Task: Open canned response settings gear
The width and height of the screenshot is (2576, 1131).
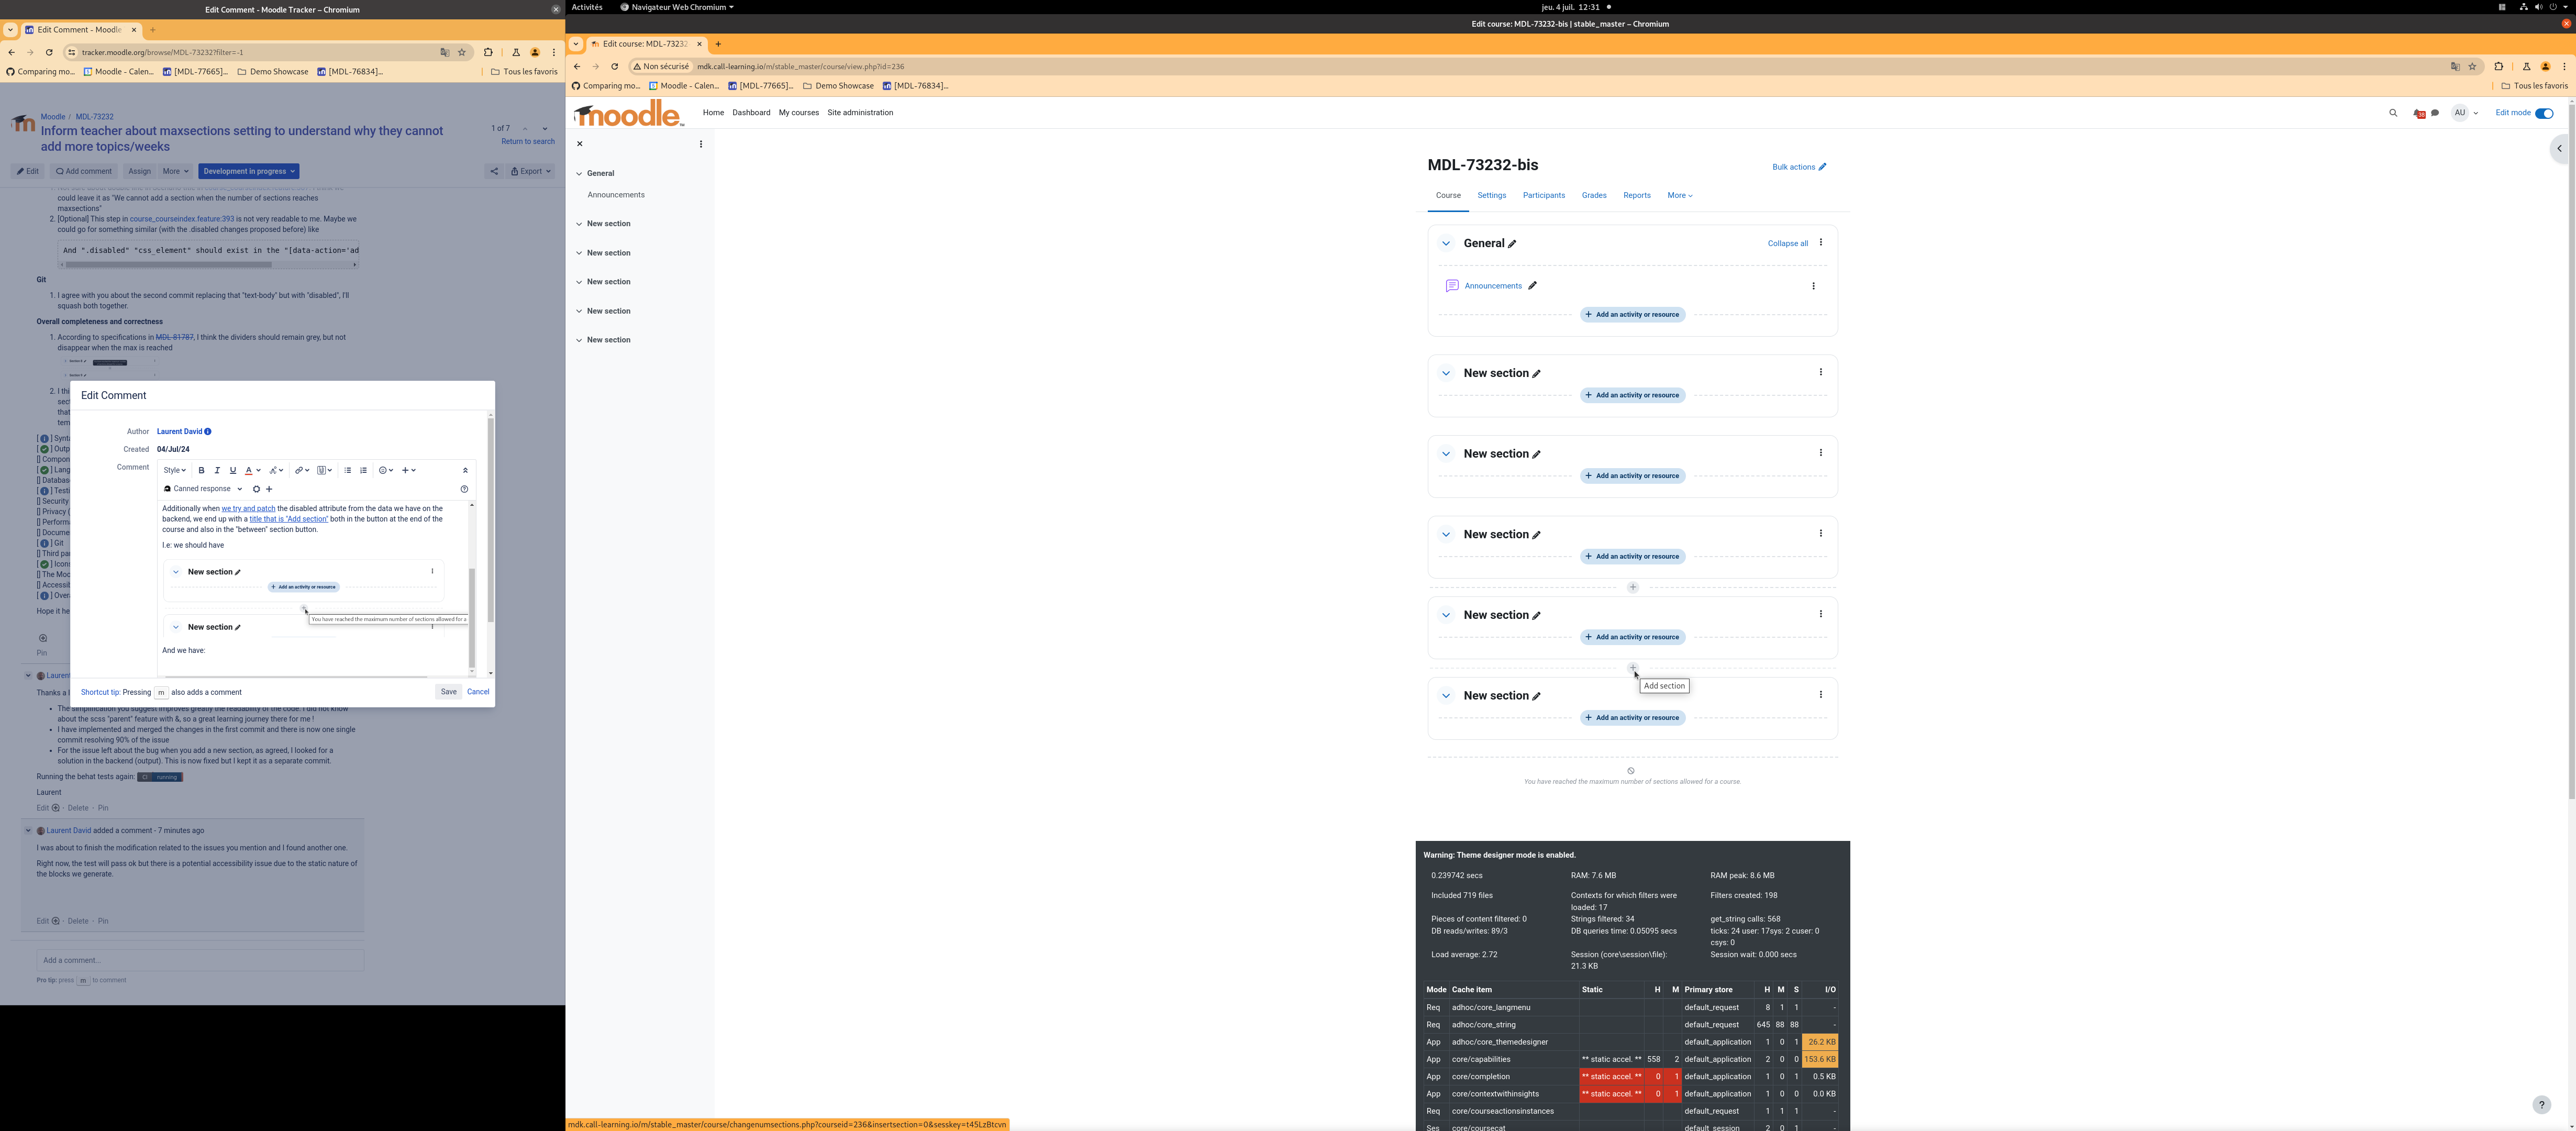Action: (x=256, y=489)
